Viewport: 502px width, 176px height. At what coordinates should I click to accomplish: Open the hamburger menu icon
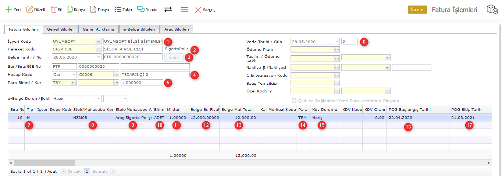[x=185, y=10]
